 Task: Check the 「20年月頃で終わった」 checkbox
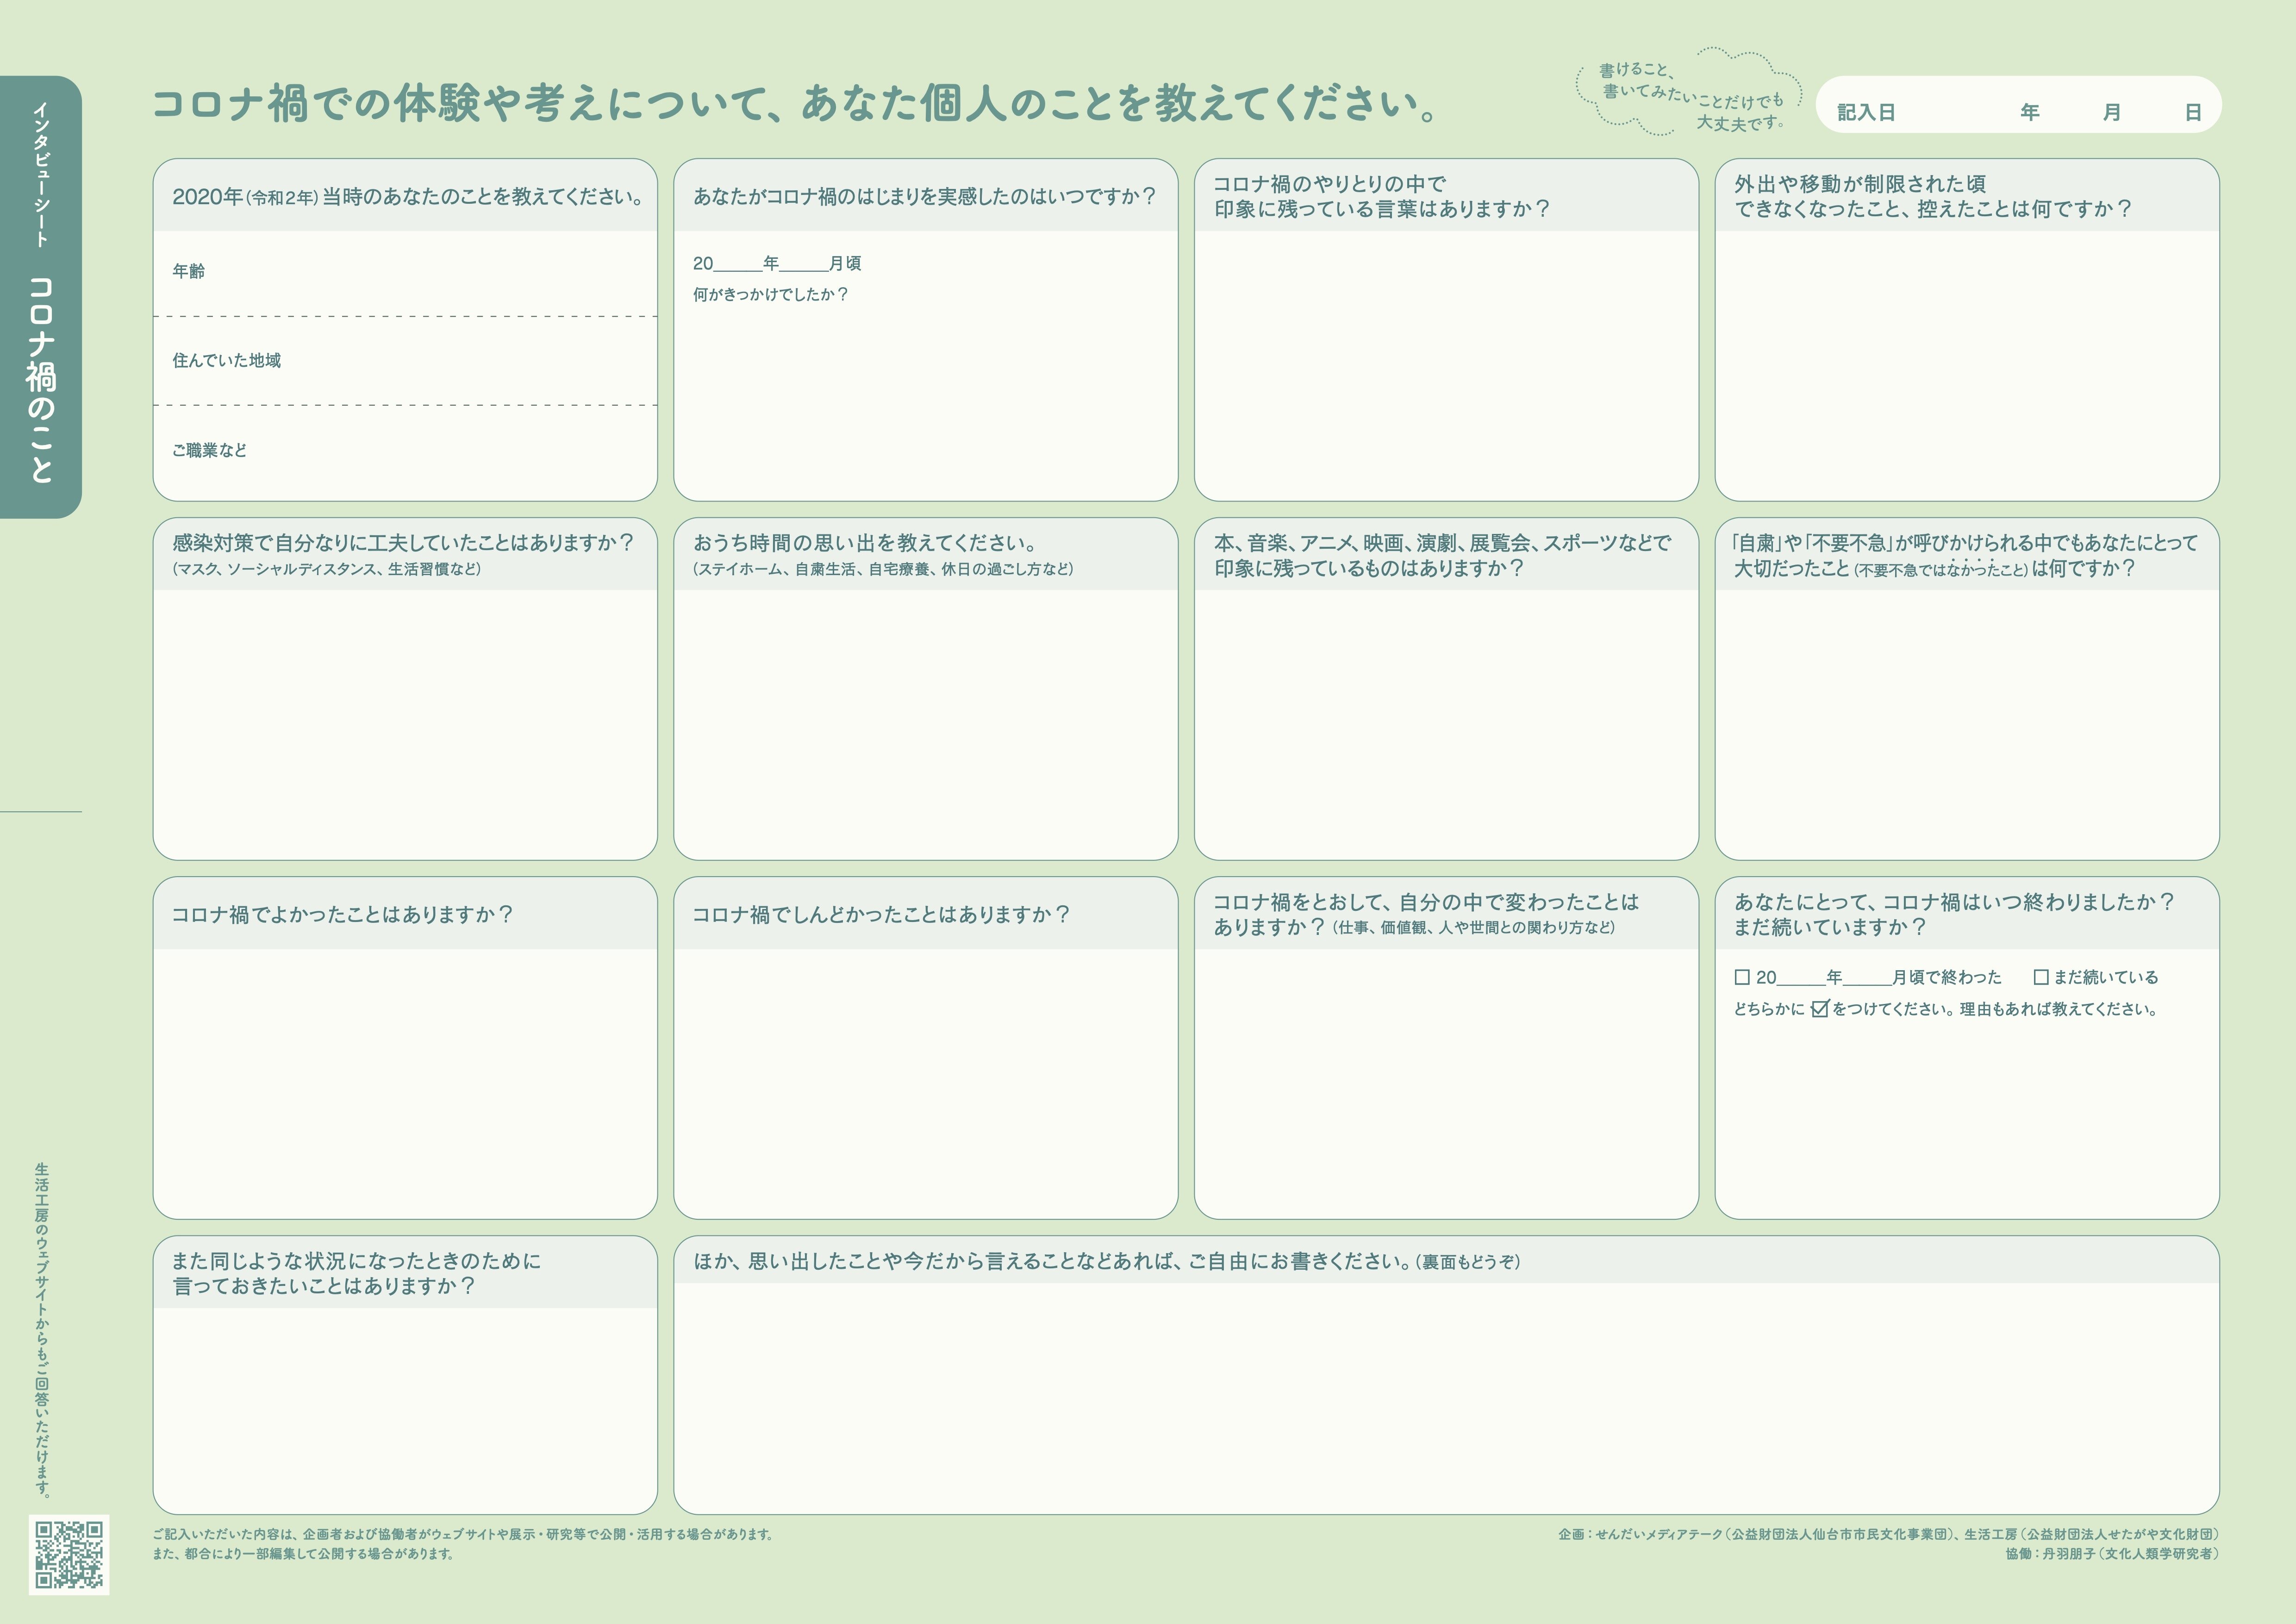(1743, 977)
